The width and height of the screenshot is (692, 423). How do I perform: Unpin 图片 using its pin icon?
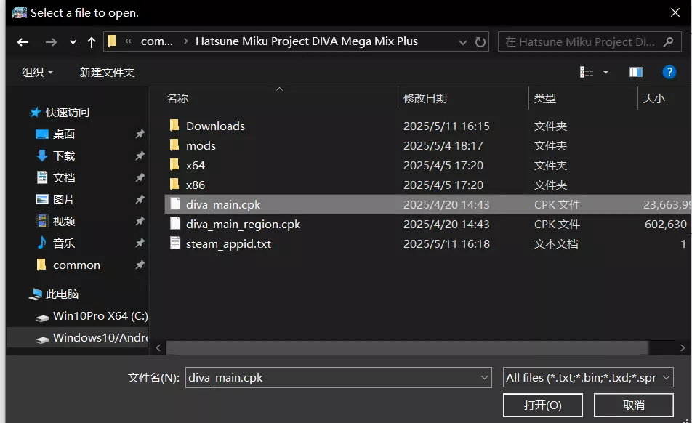[x=140, y=199]
